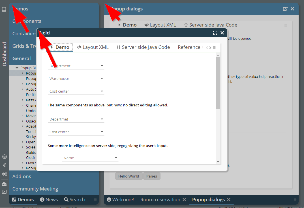Collapse the Popup Dialogs tree node
Image resolution: width=304 pixels, height=208 pixels.
(17, 68)
